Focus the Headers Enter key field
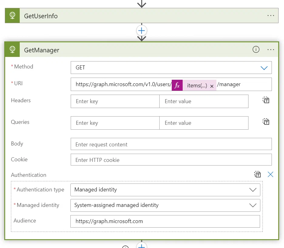The image size is (284, 248). (x=115, y=101)
